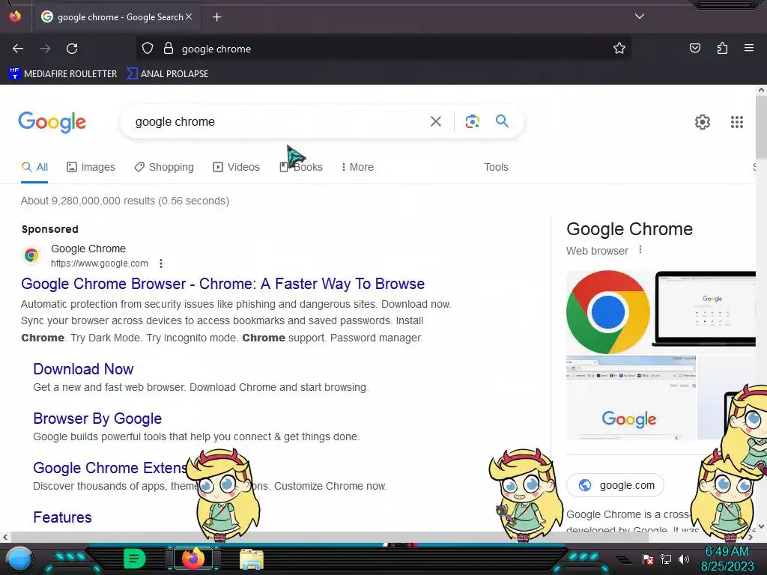Open the Google apps grid

[x=737, y=122]
